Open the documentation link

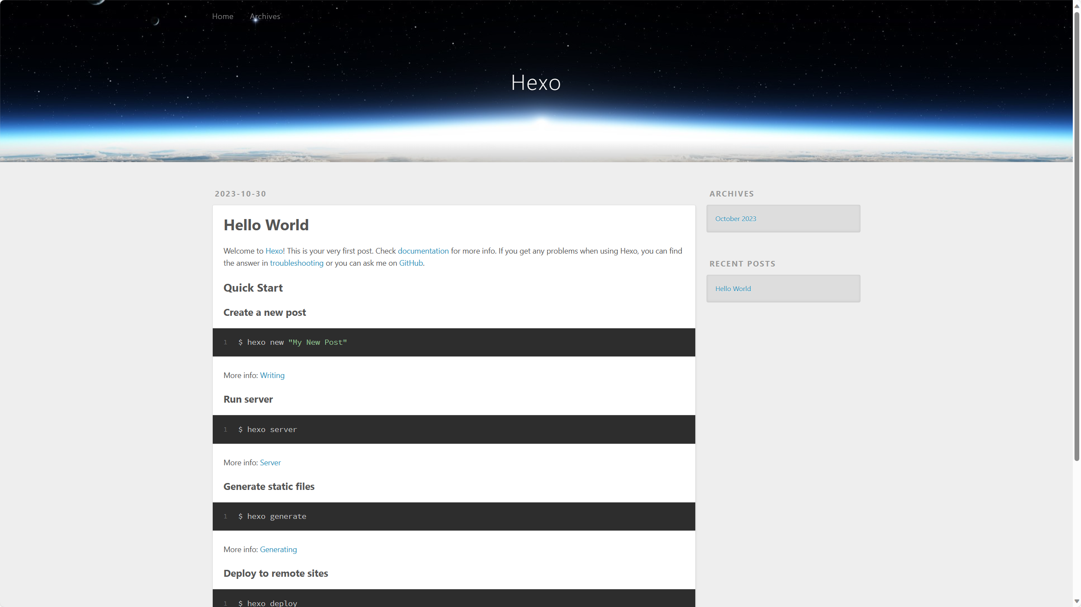point(423,251)
